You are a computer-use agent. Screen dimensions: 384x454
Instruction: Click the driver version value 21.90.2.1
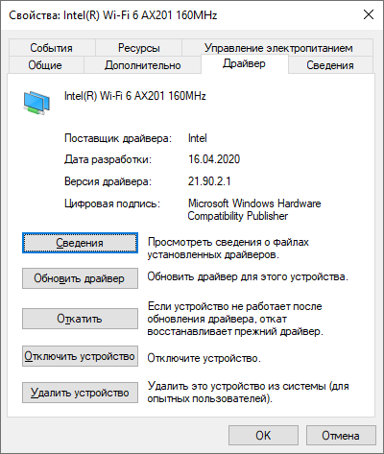tap(209, 181)
